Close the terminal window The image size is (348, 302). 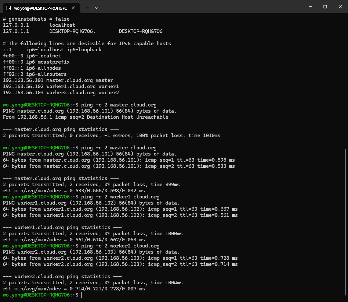click(340, 7)
